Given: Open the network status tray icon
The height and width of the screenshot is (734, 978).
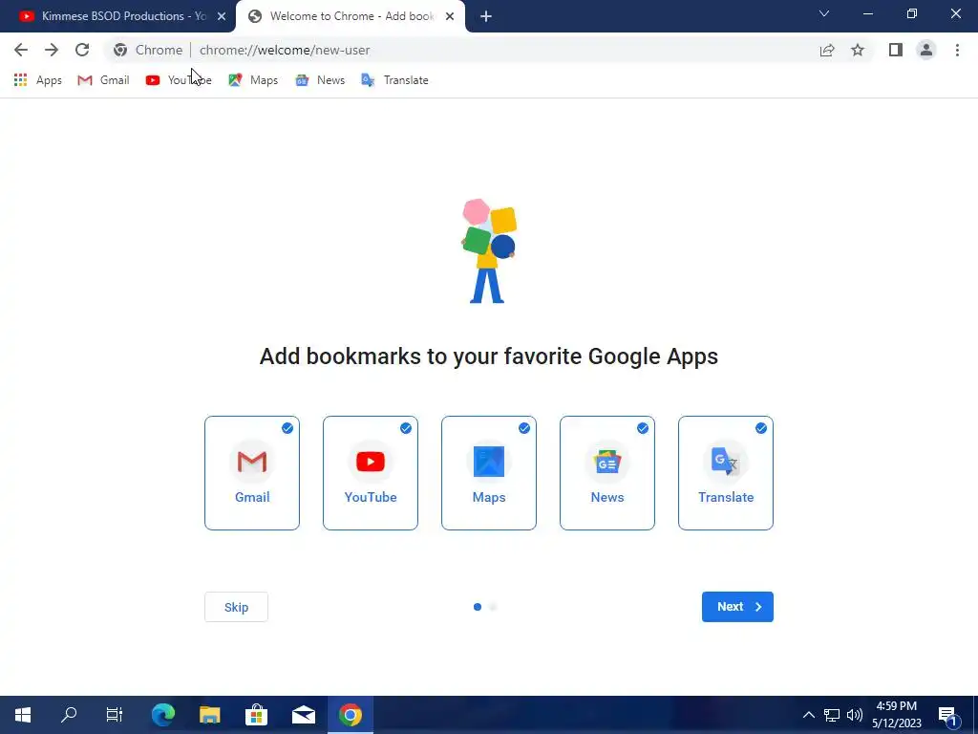Looking at the screenshot, I should (x=832, y=715).
